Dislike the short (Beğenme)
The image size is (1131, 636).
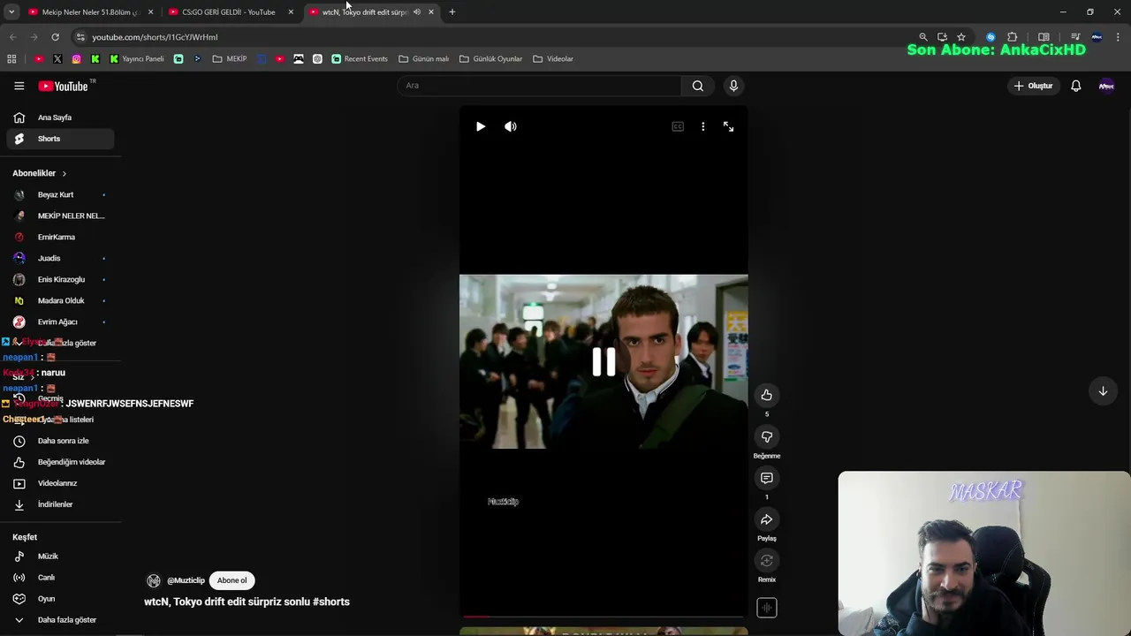pyautogui.click(x=767, y=436)
